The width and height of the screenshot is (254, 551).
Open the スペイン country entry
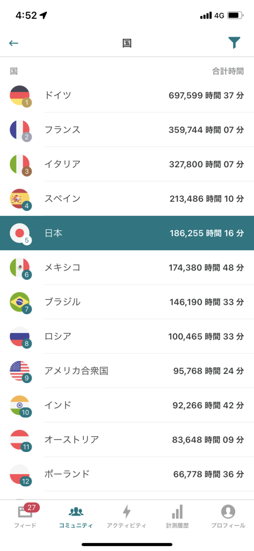pos(127,199)
